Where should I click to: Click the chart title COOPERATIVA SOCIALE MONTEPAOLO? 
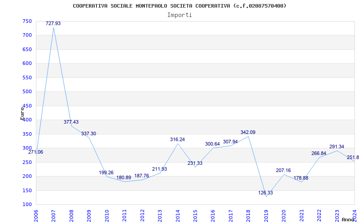(x=179, y=6)
